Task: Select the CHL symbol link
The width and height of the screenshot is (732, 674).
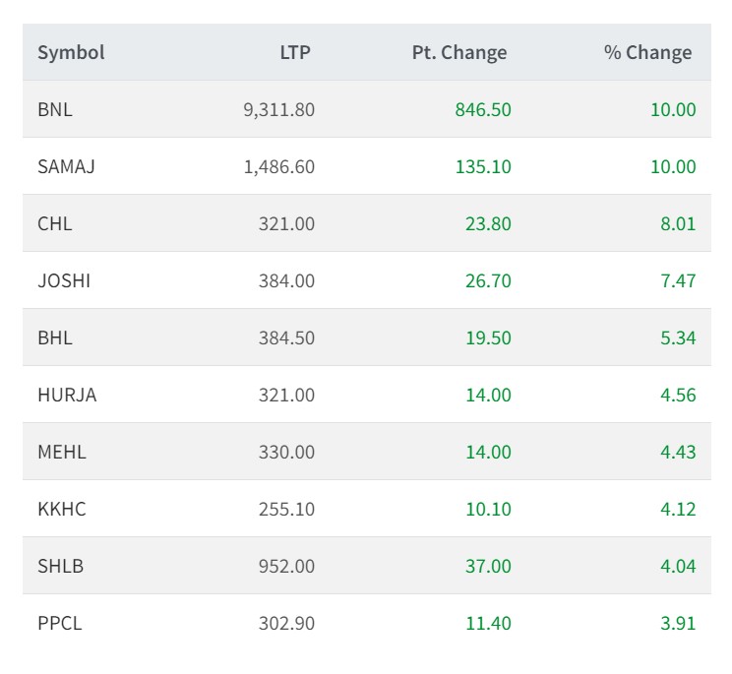Action: (x=55, y=223)
